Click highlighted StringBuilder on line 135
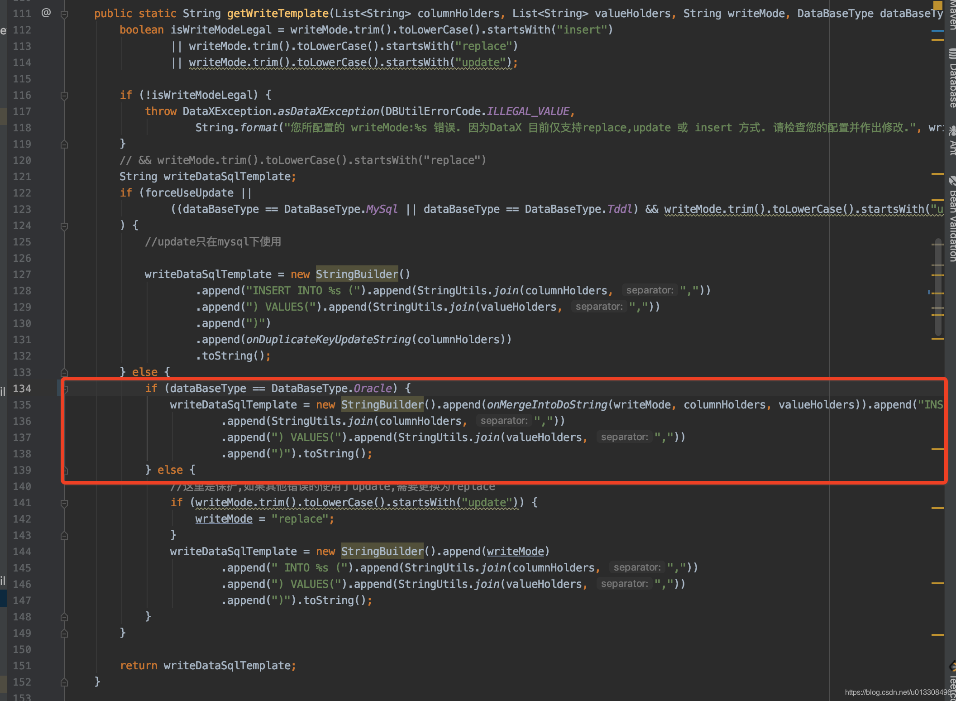Viewport: 956px width, 701px height. tap(382, 405)
